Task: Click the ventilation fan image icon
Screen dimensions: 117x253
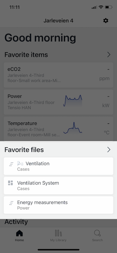Action: 20,163
